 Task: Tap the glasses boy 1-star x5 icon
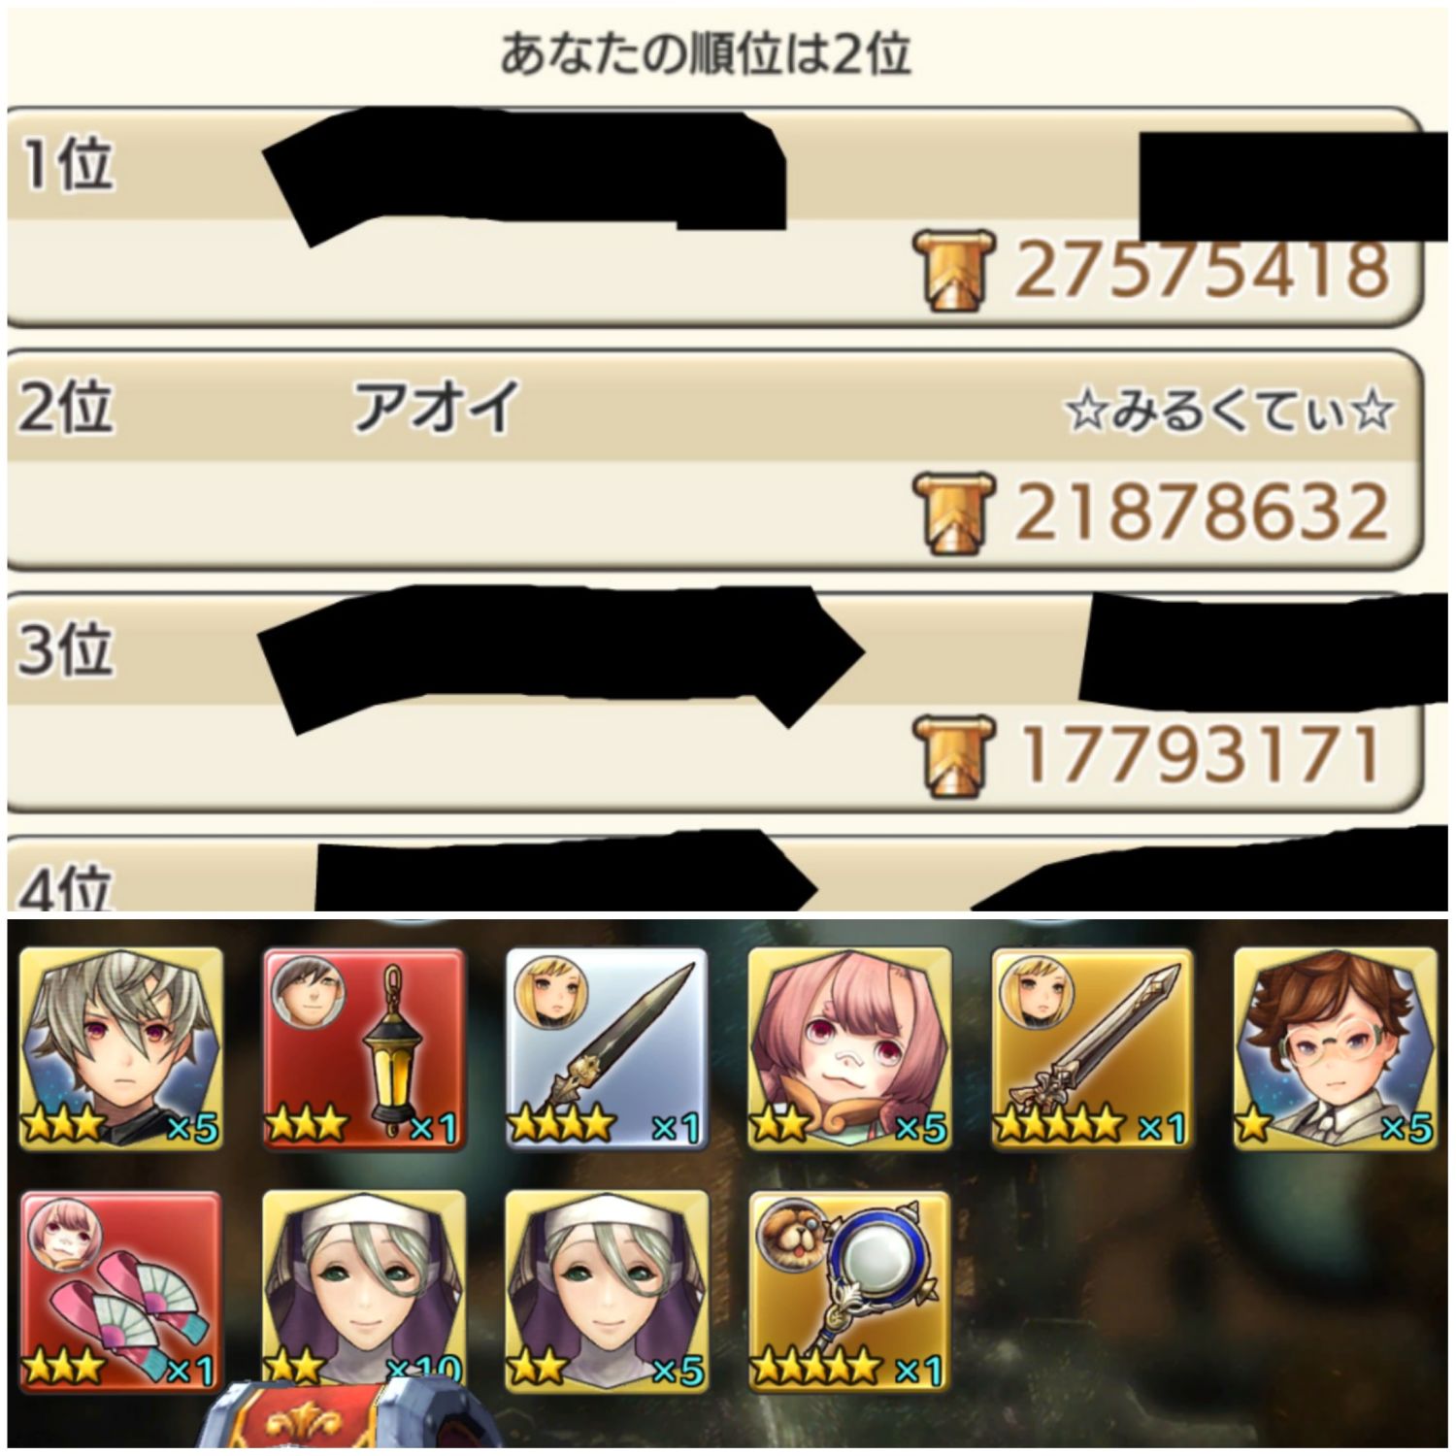pos(1335,1048)
